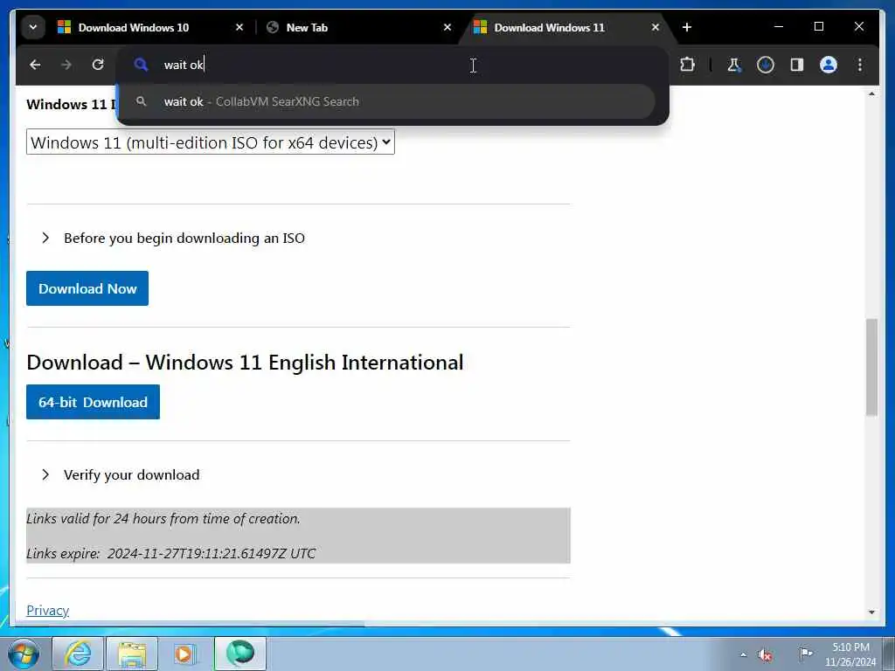Open the three-dot browser menu
895x671 pixels.
(860, 65)
